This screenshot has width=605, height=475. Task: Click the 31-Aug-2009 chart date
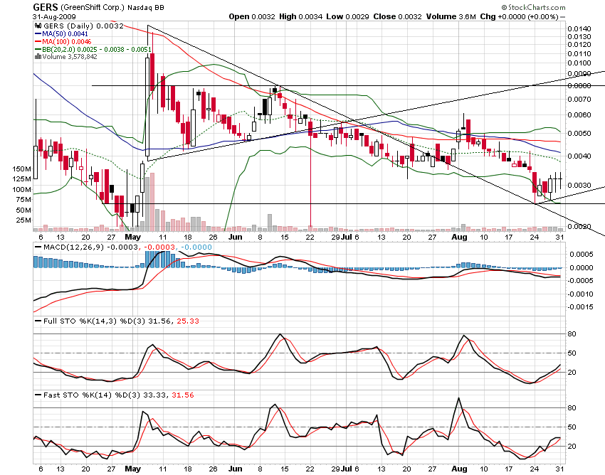(x=54, y=16)
